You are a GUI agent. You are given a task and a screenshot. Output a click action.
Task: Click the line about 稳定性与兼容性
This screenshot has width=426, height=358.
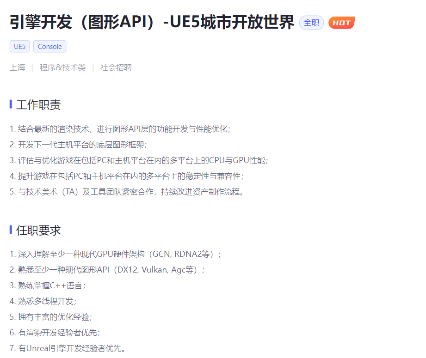click(127, 176)
